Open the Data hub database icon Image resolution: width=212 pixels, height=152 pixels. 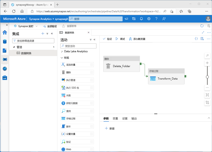5,41
